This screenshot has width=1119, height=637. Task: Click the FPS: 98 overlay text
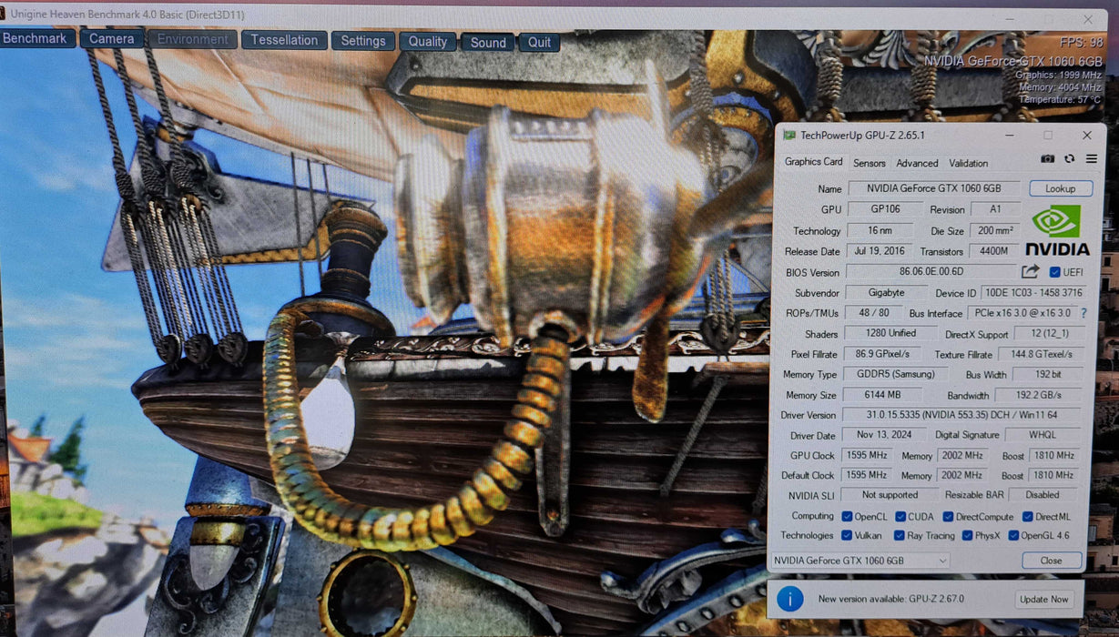(x=1081, y=43)
